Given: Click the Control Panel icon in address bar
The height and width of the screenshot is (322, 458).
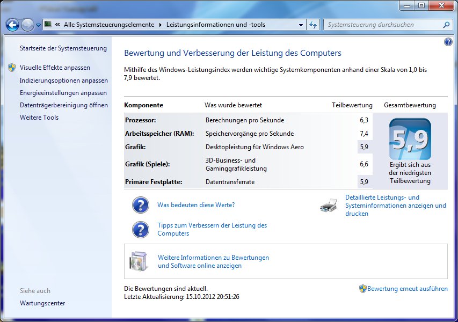Looking at the screenshot, I should (48, 25).
